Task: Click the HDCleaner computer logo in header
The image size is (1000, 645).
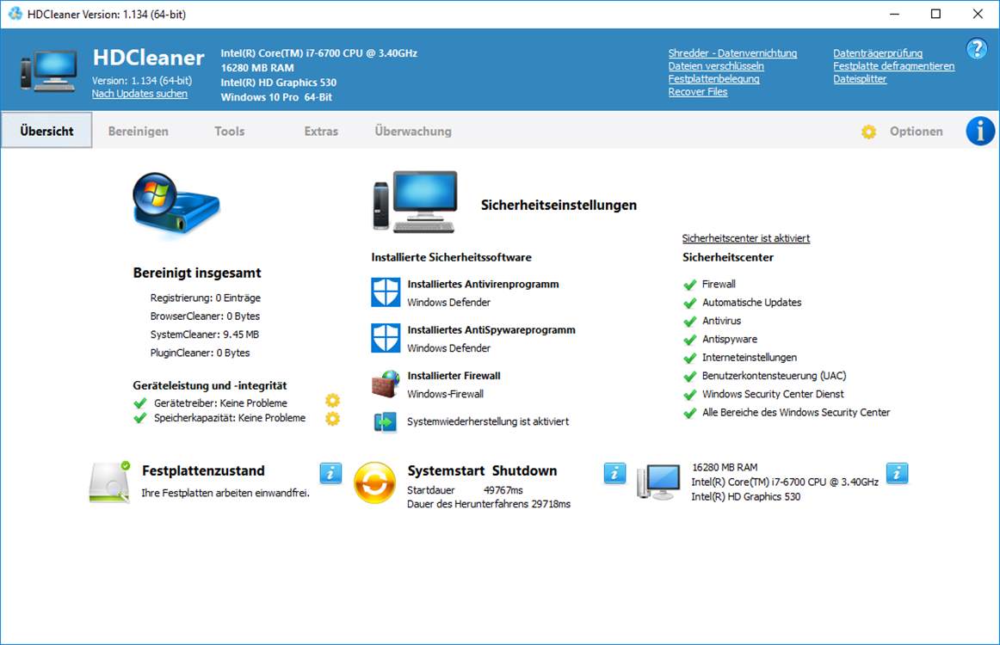Action: coord(49,71)
